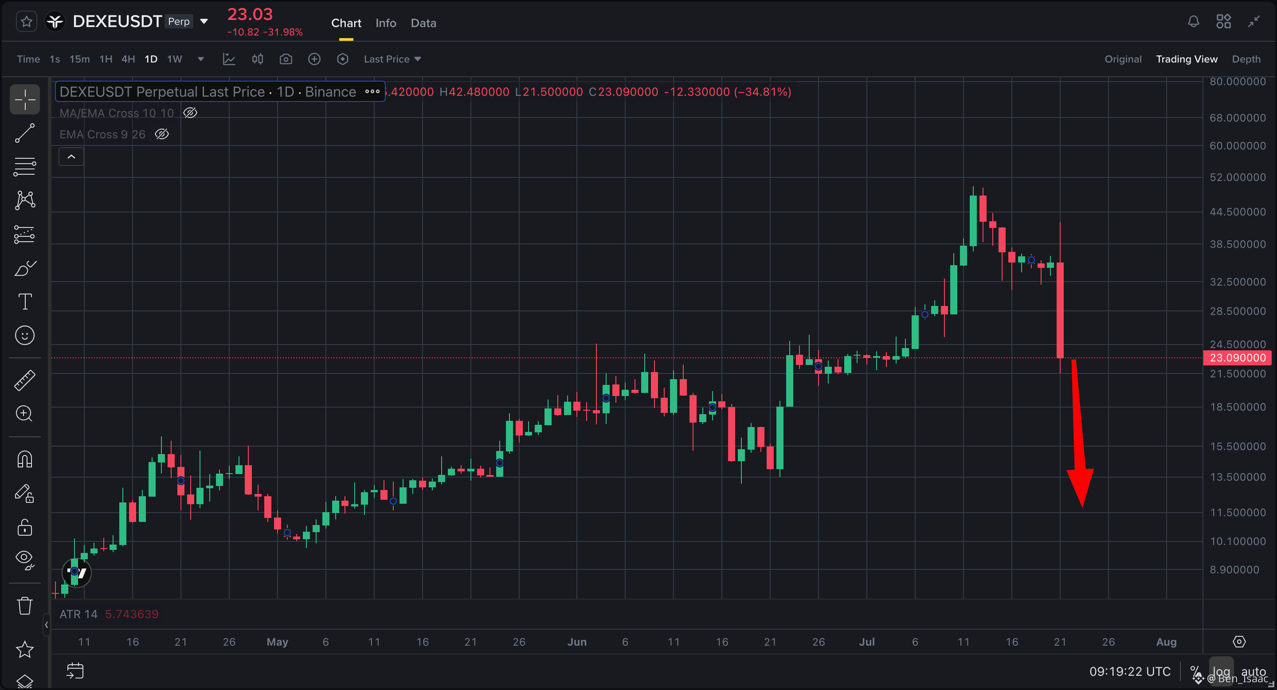Take a chart snapshot with the camera
Screen dimensions: 1277x690
[x=286, y=59]
